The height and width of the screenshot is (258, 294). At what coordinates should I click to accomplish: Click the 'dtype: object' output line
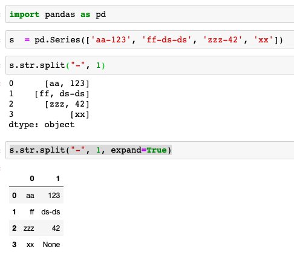pos(42,125)
